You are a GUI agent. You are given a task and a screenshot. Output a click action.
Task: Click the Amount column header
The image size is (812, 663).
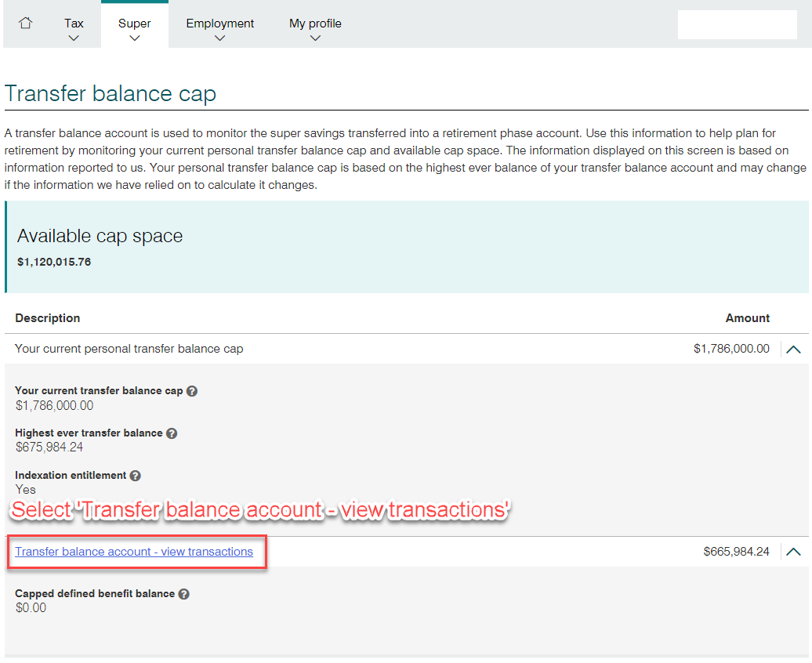pyautogui.click(x=747, y=318)
